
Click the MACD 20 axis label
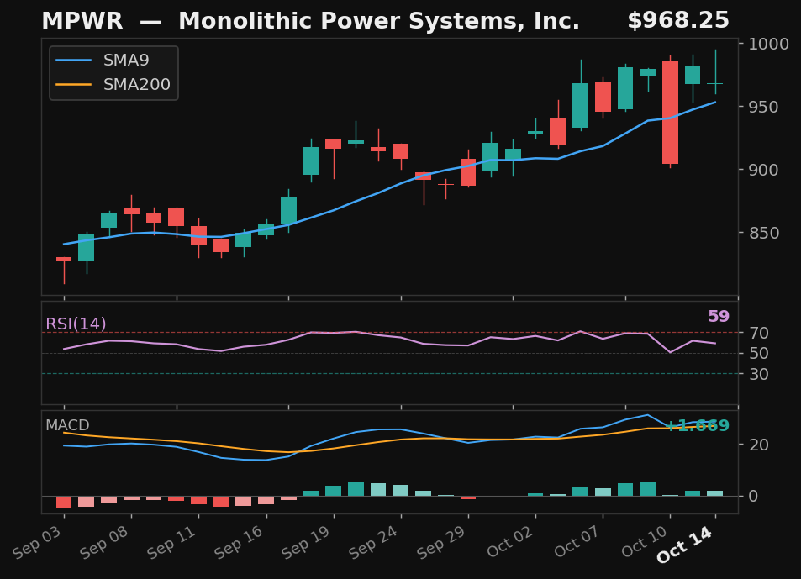[x=759, y=445]
